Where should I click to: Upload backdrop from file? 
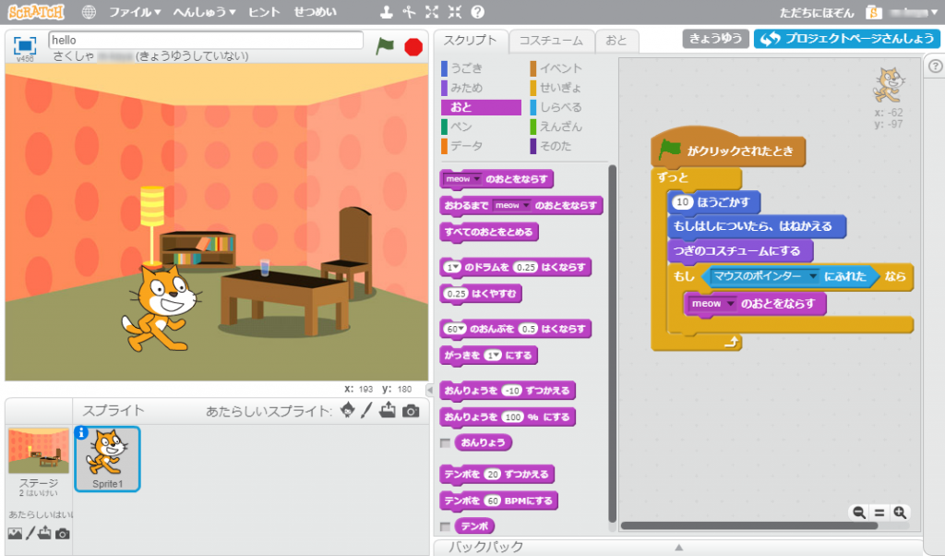(x=45, y=533)
